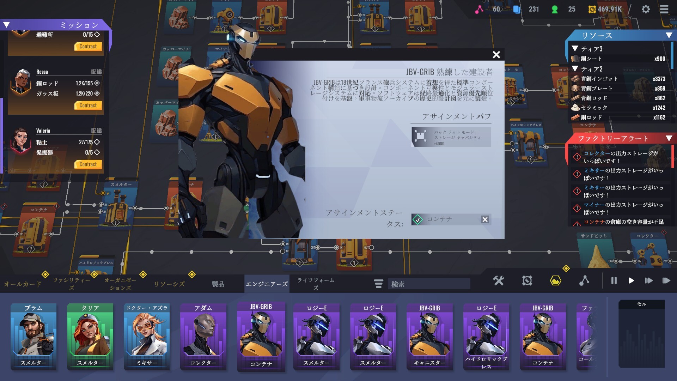The width and height of the screenshot is (677, 381).
Task: Click the パックラットモード II buff icon
Action: 420,137
